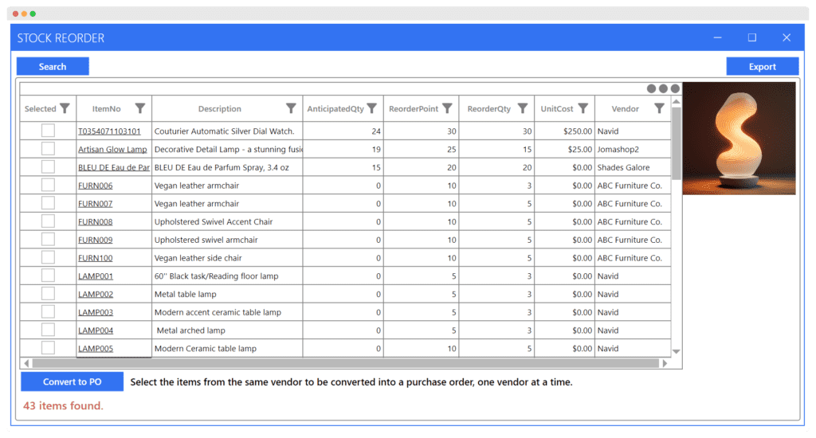Select 'Metal arched lamp' description cell
The width and height of the screenshot is (816, 438).
coord(227,330)
